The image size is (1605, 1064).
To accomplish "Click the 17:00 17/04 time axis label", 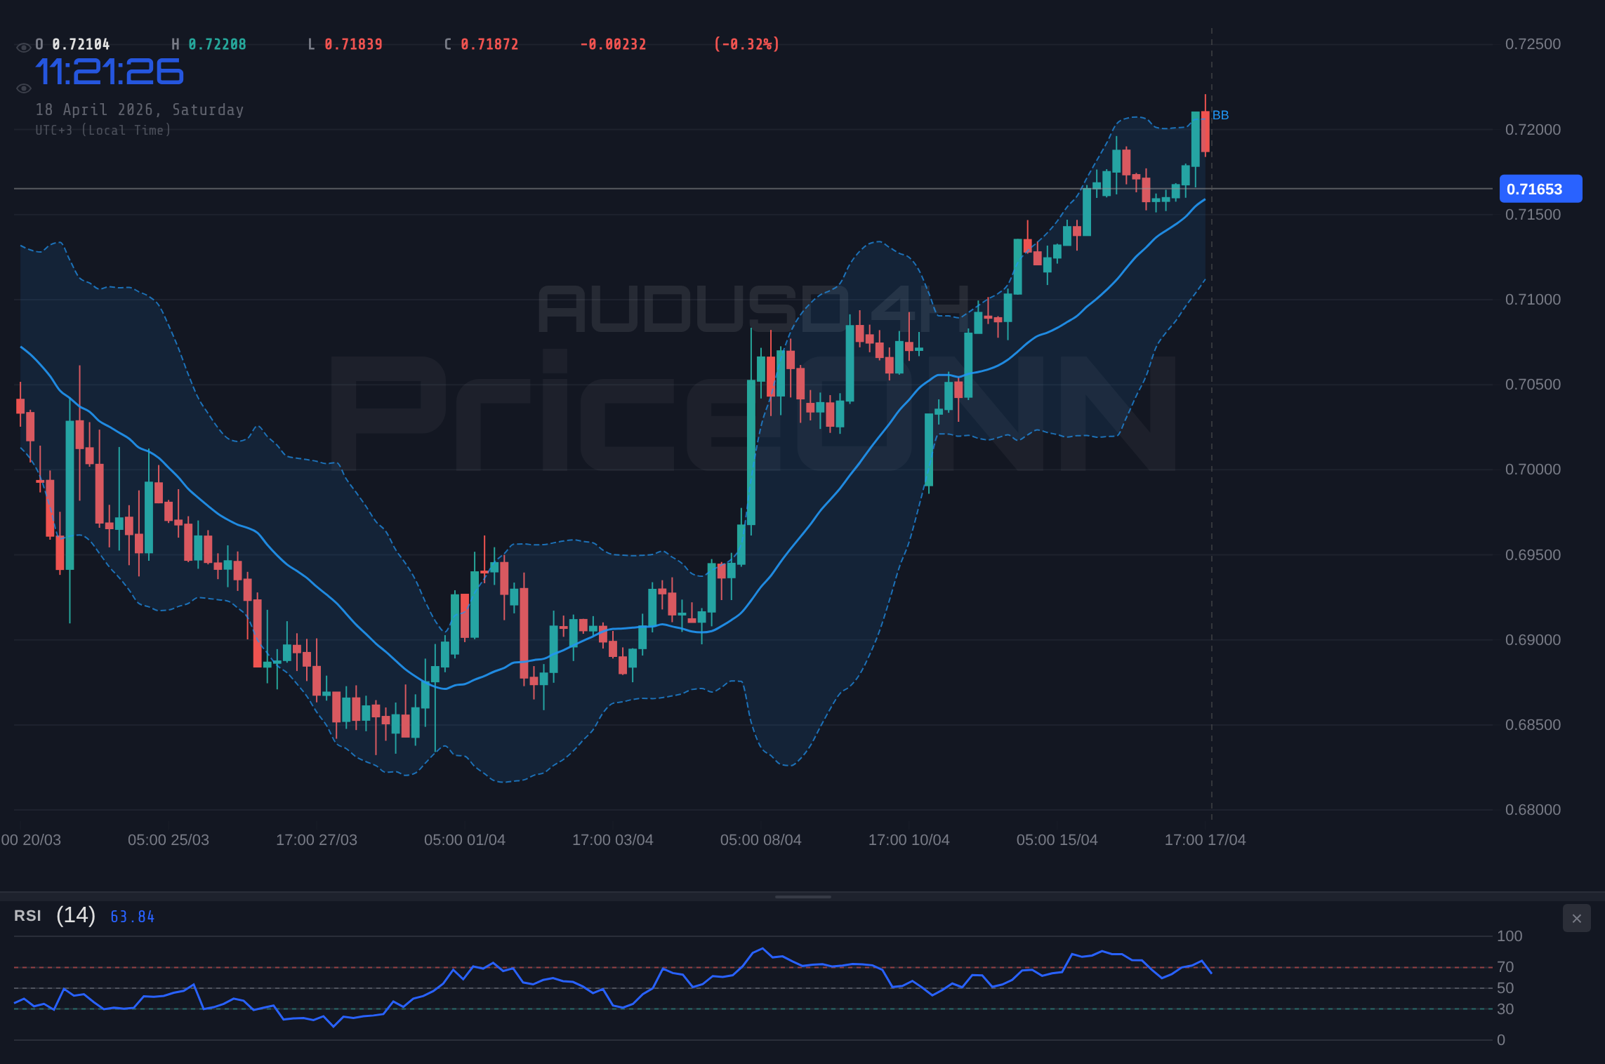I will pos(1206,840).
